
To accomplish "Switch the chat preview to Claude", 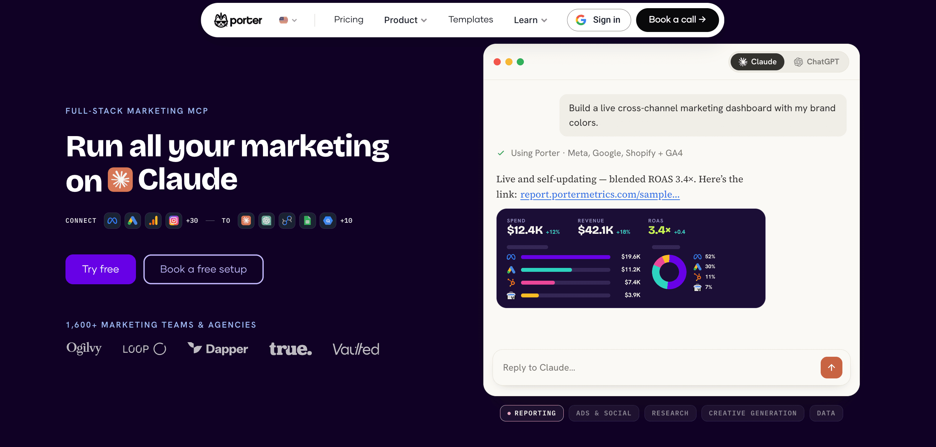I will 757,62.
